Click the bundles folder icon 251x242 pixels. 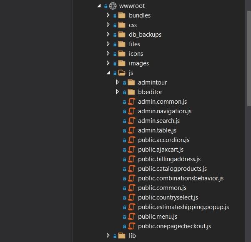tap(122, 15)
